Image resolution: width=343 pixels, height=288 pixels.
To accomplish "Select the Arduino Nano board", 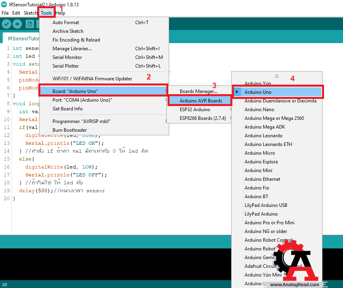I will (x=277, y=110).
